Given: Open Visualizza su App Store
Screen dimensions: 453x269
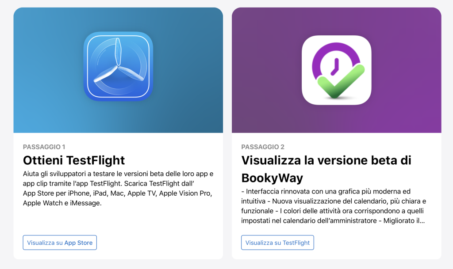Looking at the screenshot, I should point(60,242).
